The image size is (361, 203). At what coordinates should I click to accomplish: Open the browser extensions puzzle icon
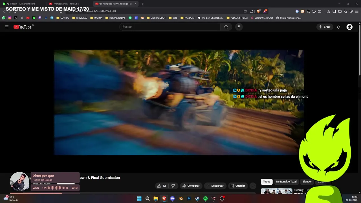314,11
